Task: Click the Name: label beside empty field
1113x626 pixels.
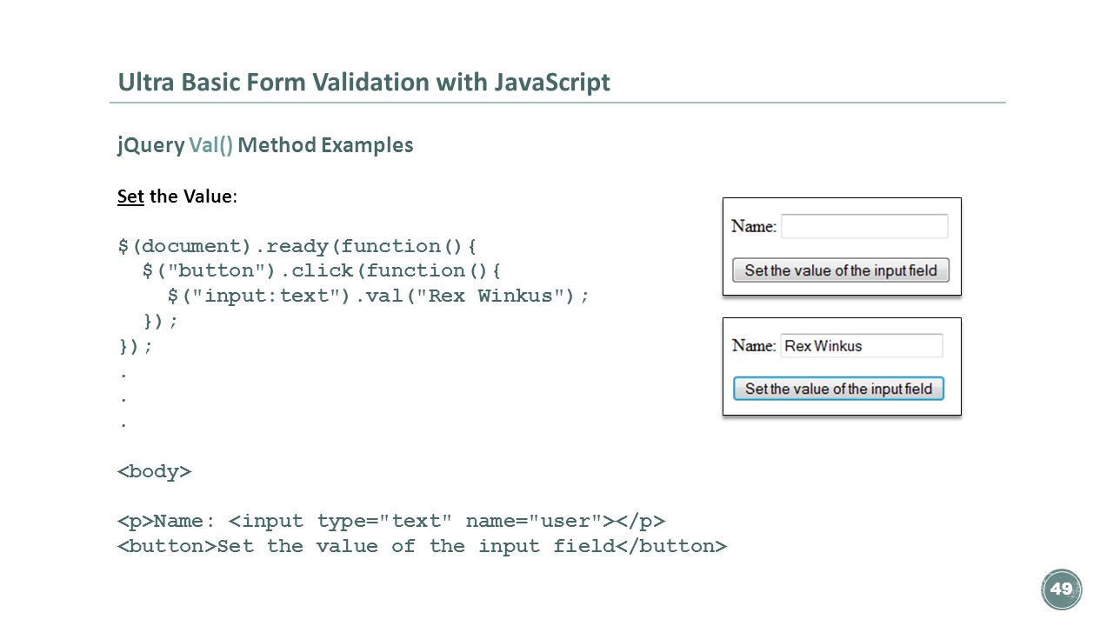Action: point(754,226)
